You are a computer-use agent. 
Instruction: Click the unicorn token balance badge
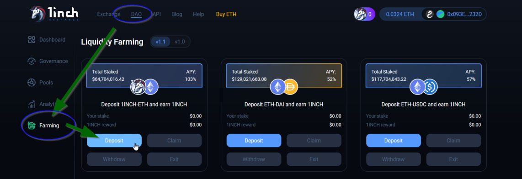(x=364, y=14)
